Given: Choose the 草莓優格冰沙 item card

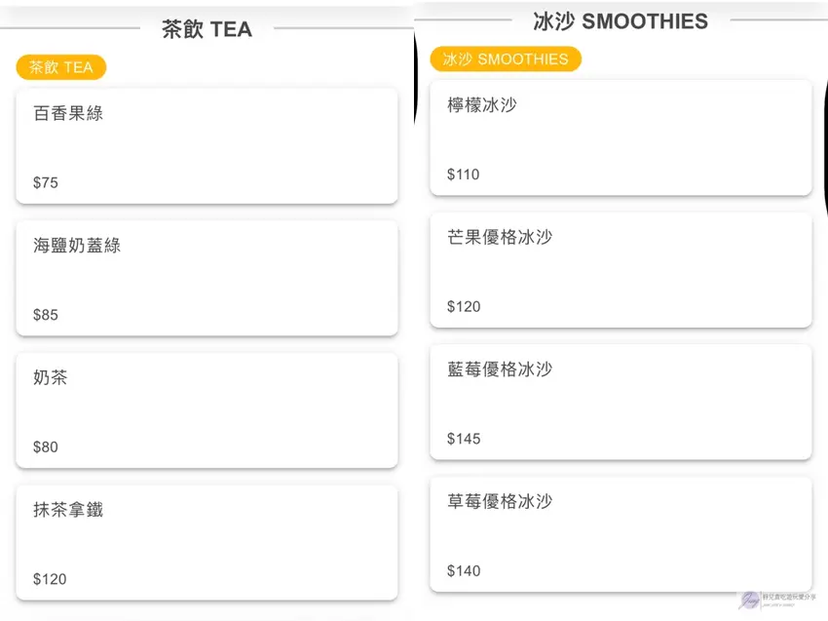Looking at the screenshot, I should pos(621,534).
